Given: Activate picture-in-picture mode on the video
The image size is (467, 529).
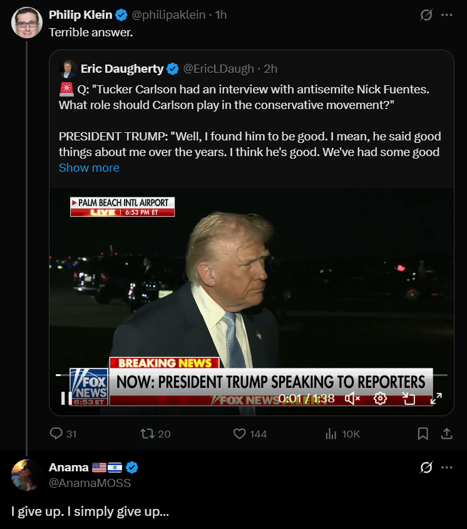Looking at the screenshot, I should coord(408,398).
